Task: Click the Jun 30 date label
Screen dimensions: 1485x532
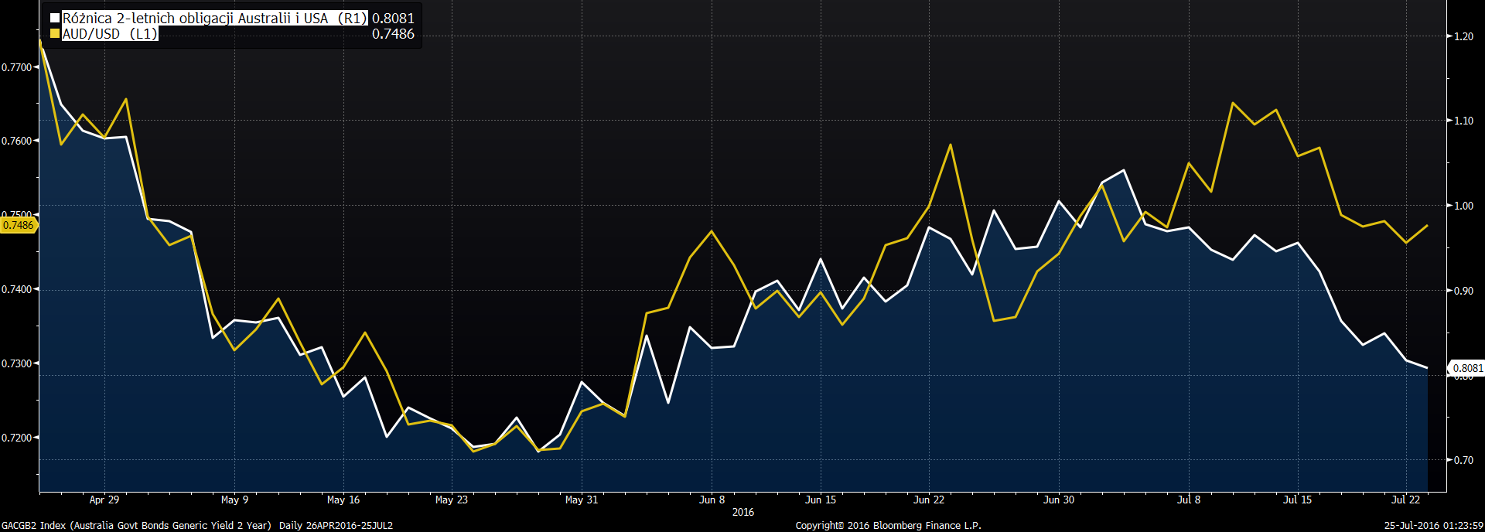Action: pos(1059,500)
